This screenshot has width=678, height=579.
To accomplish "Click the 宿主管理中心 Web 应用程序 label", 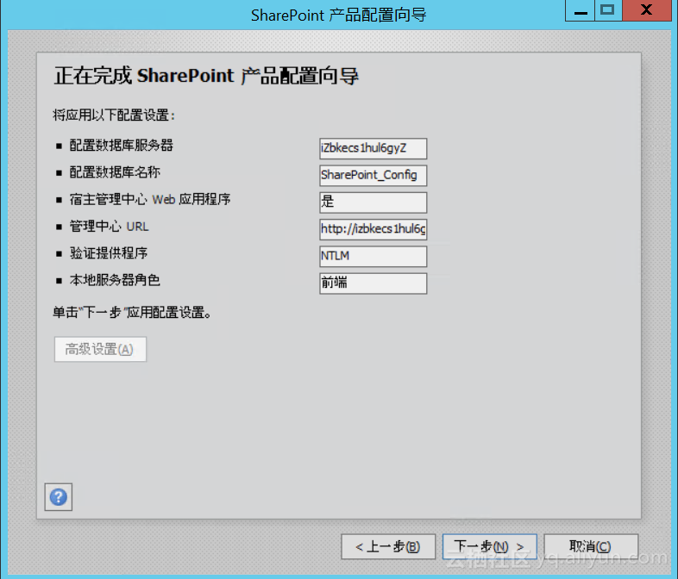I will pos(150,200).
